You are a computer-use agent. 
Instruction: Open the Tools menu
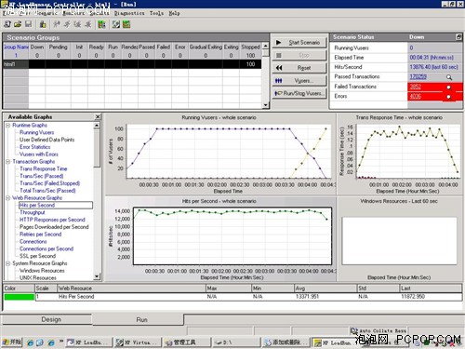click(x=156, y=13)
